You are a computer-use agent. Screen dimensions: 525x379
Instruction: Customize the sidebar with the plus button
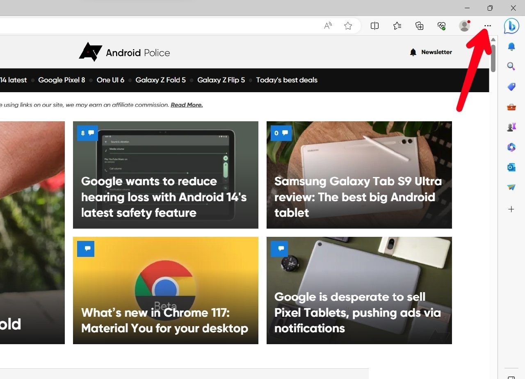coord(511,209)
